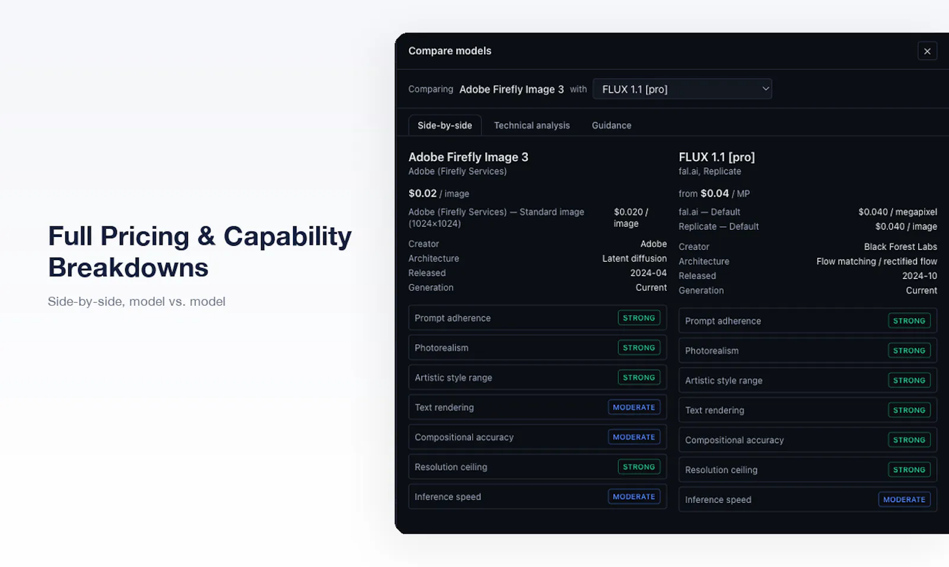Click the STRONG badge in Firefly's Photorealism row
Image resolution: width=949 pixels, height=567 pixels.
point(639,348)
